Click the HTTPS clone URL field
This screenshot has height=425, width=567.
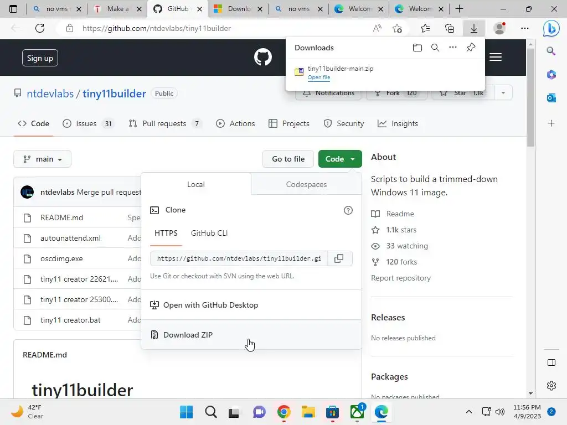pyautogui.click(x=239, y=258)
